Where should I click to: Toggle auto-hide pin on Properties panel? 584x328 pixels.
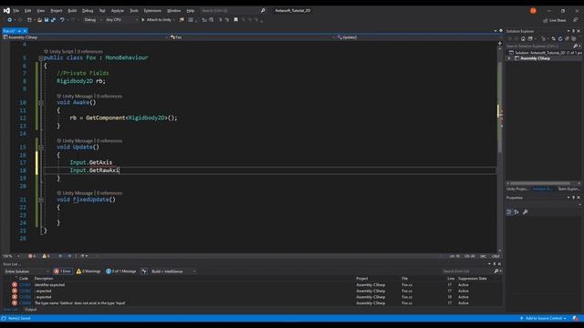coord(574,198)
